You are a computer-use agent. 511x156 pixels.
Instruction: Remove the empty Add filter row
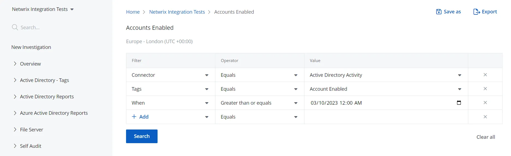coord(485,117)
